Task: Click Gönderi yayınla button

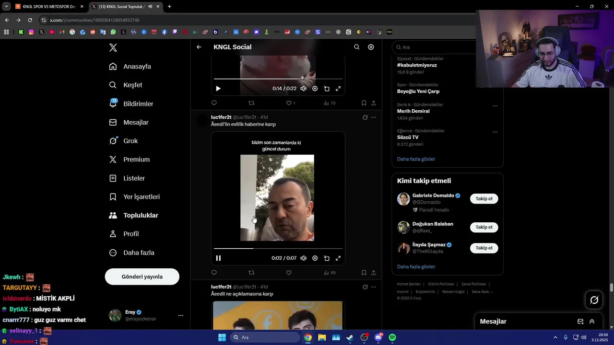Action: tap(142, 276)
